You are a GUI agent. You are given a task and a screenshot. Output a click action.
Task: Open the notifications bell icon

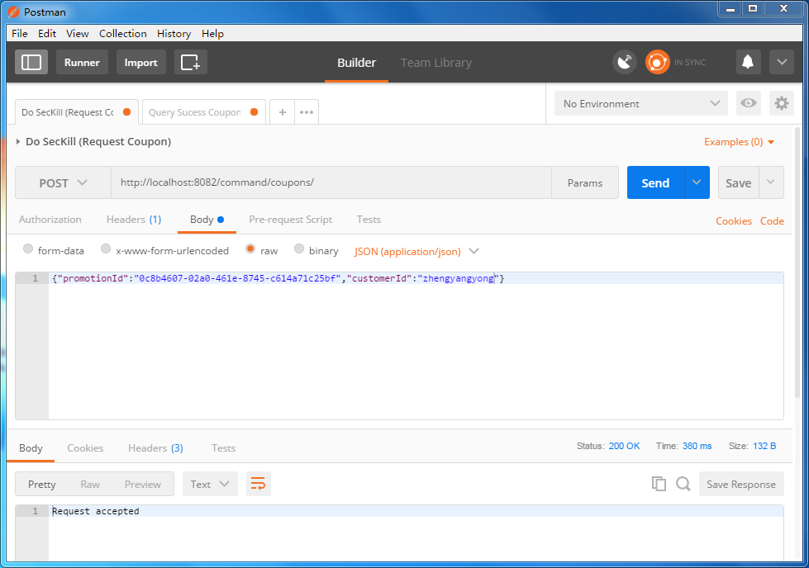[x=748, y=63]
